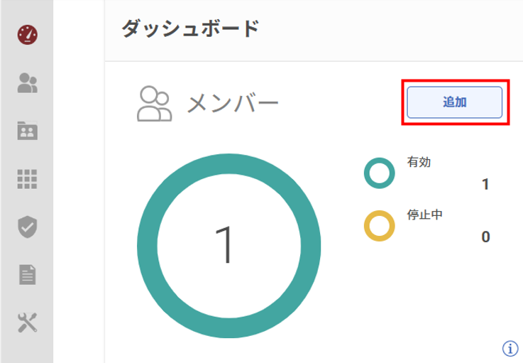
Task: Click the 追加 button
Action: coord(455,102)
